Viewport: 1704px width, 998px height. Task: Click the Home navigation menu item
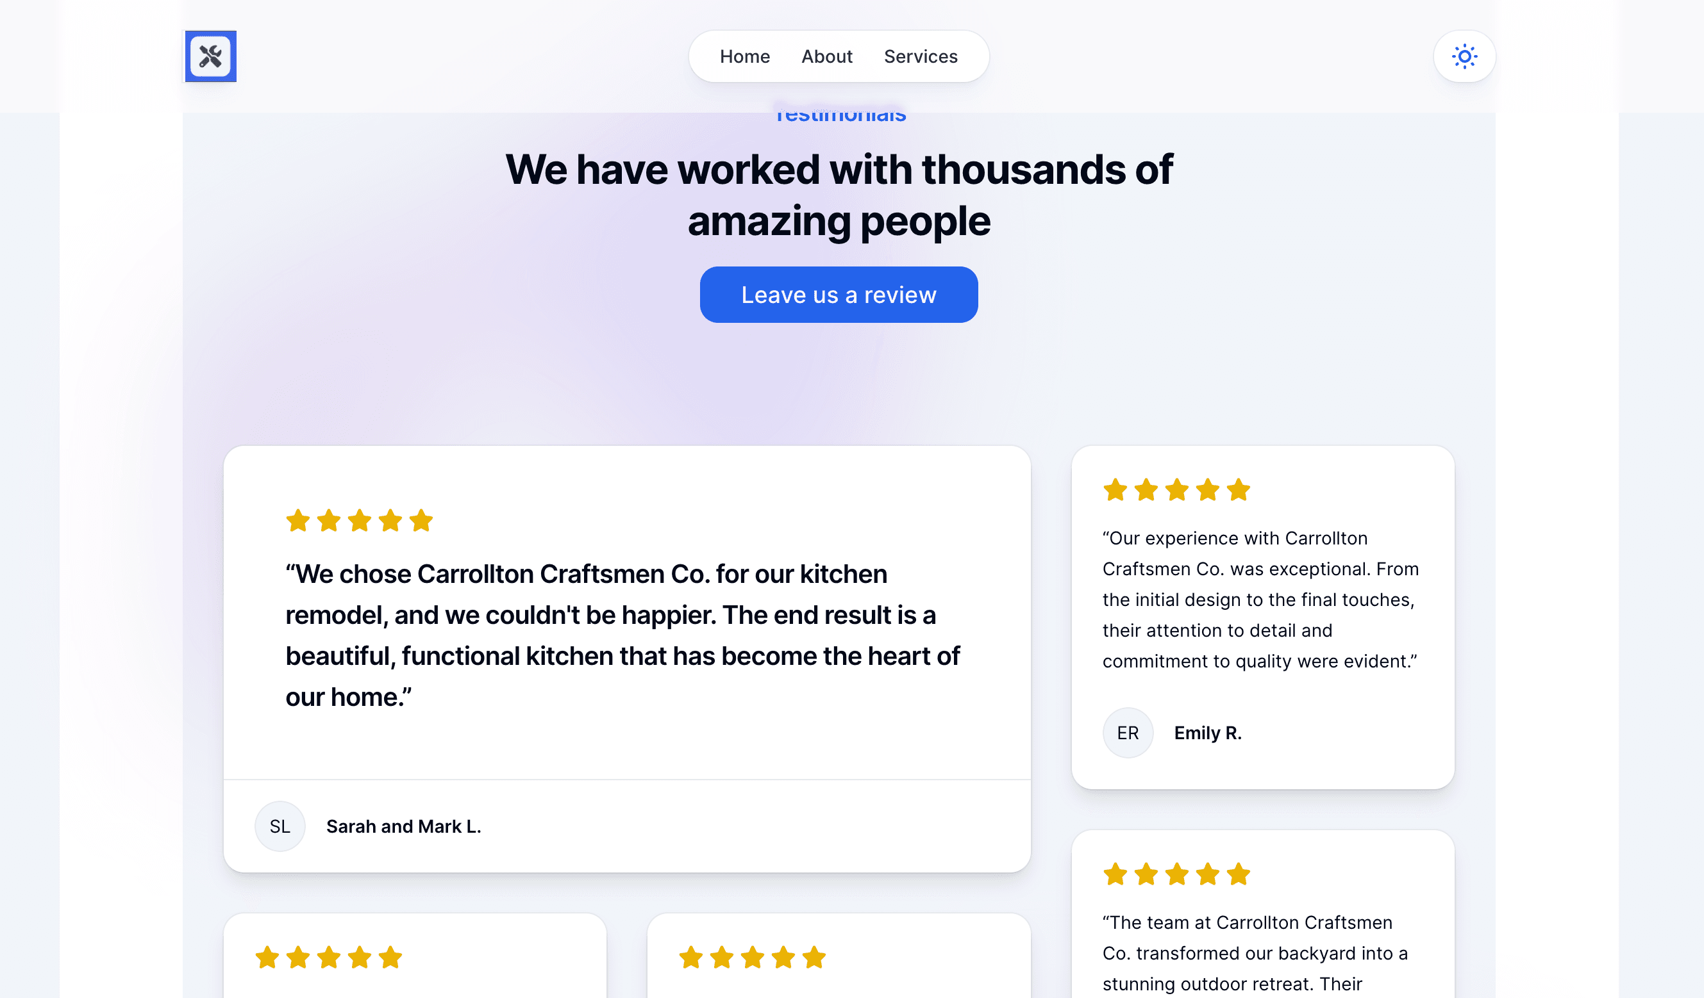pos(744,56)
